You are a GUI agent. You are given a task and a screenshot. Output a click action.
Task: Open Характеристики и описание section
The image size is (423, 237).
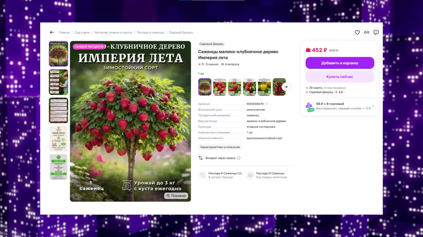220,147
